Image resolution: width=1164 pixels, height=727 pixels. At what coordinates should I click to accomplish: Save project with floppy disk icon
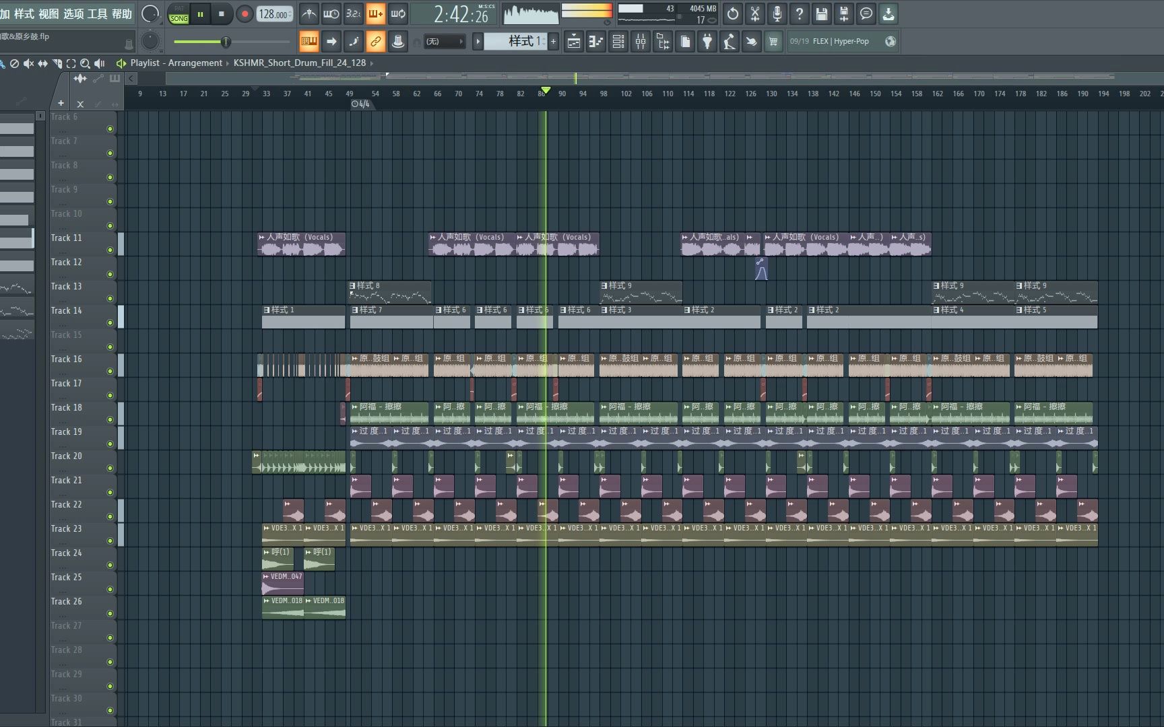pyautogui.click(x=822, y=13)
